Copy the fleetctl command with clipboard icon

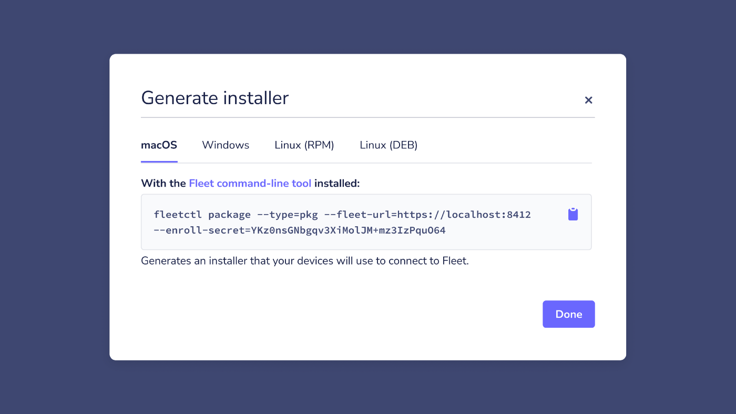[x=573, y=214]
